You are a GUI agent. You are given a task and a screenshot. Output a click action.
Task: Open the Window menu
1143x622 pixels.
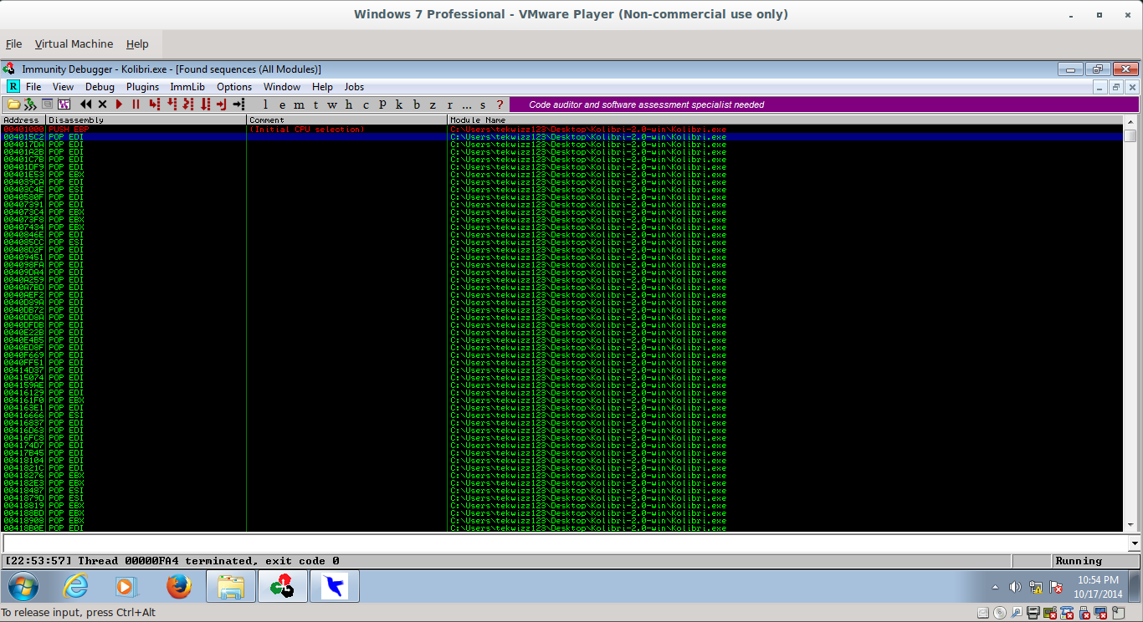tap(282, 87)
